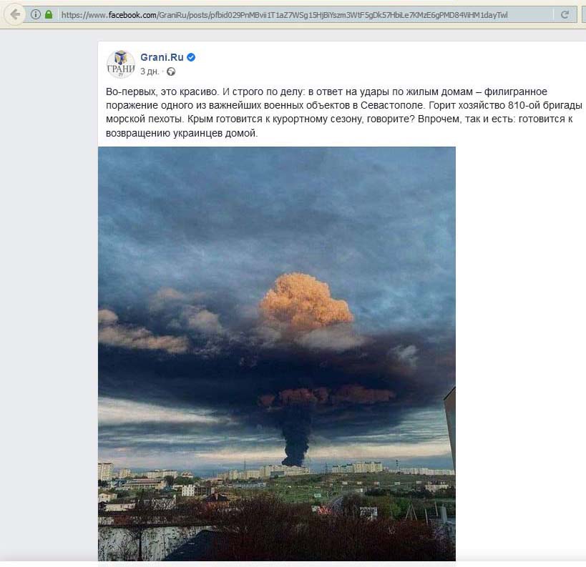
Task: Click the orange mushroom cloud in the photo
Action: [306, 302]
